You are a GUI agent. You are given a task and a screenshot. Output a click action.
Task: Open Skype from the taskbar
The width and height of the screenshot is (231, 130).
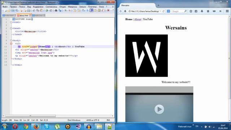point(47,127)
